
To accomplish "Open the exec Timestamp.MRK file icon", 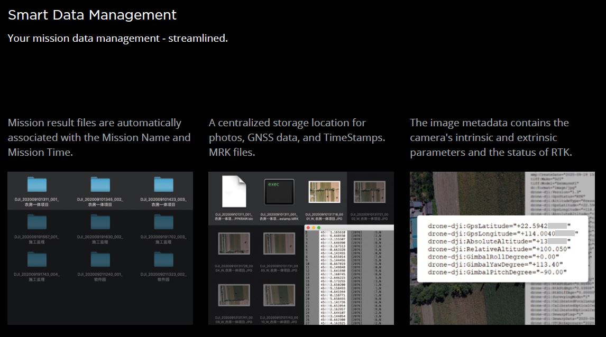I will pyautogui.click(x=278, y=192).
